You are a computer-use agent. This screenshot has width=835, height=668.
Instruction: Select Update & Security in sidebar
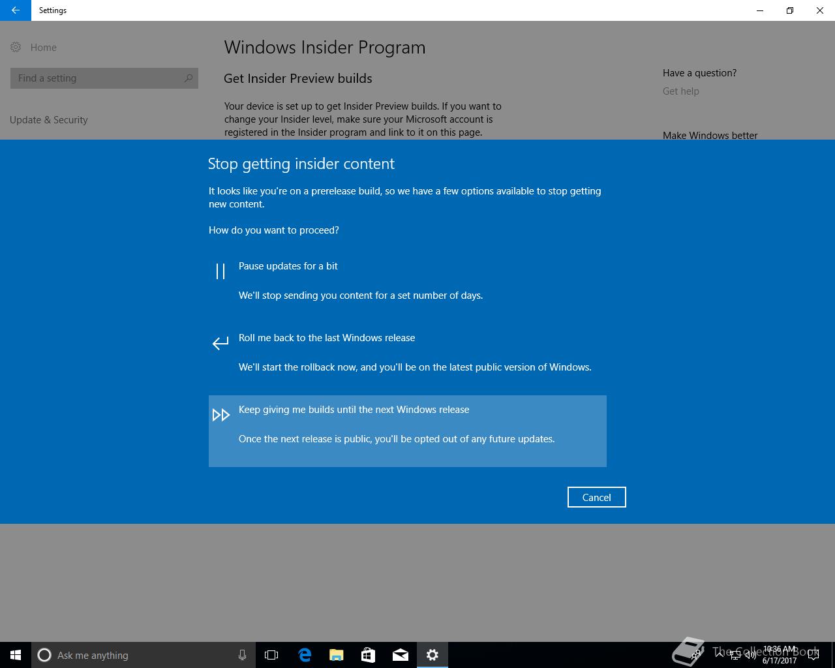pyautogui.click(x=49, y=120)
